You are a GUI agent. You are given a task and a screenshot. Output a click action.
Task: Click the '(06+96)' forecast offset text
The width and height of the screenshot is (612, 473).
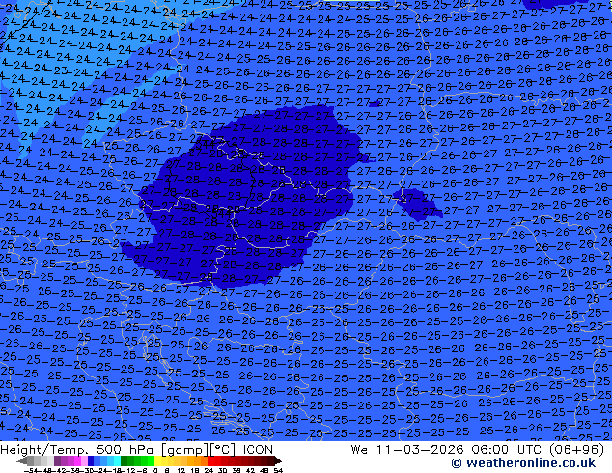pos(576,450)
